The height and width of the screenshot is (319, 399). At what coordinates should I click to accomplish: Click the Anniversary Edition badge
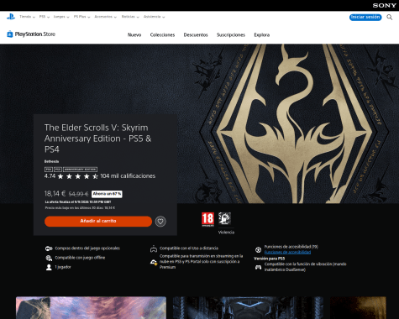coord(80,170)
